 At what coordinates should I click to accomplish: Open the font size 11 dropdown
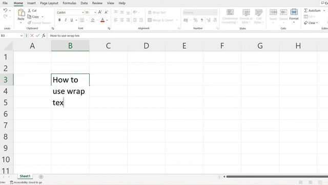click(95, 12)
